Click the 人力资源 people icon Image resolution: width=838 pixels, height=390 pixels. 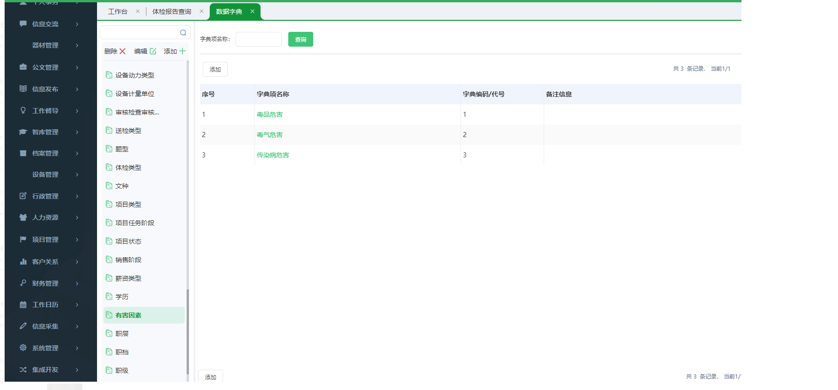point(23,217)
